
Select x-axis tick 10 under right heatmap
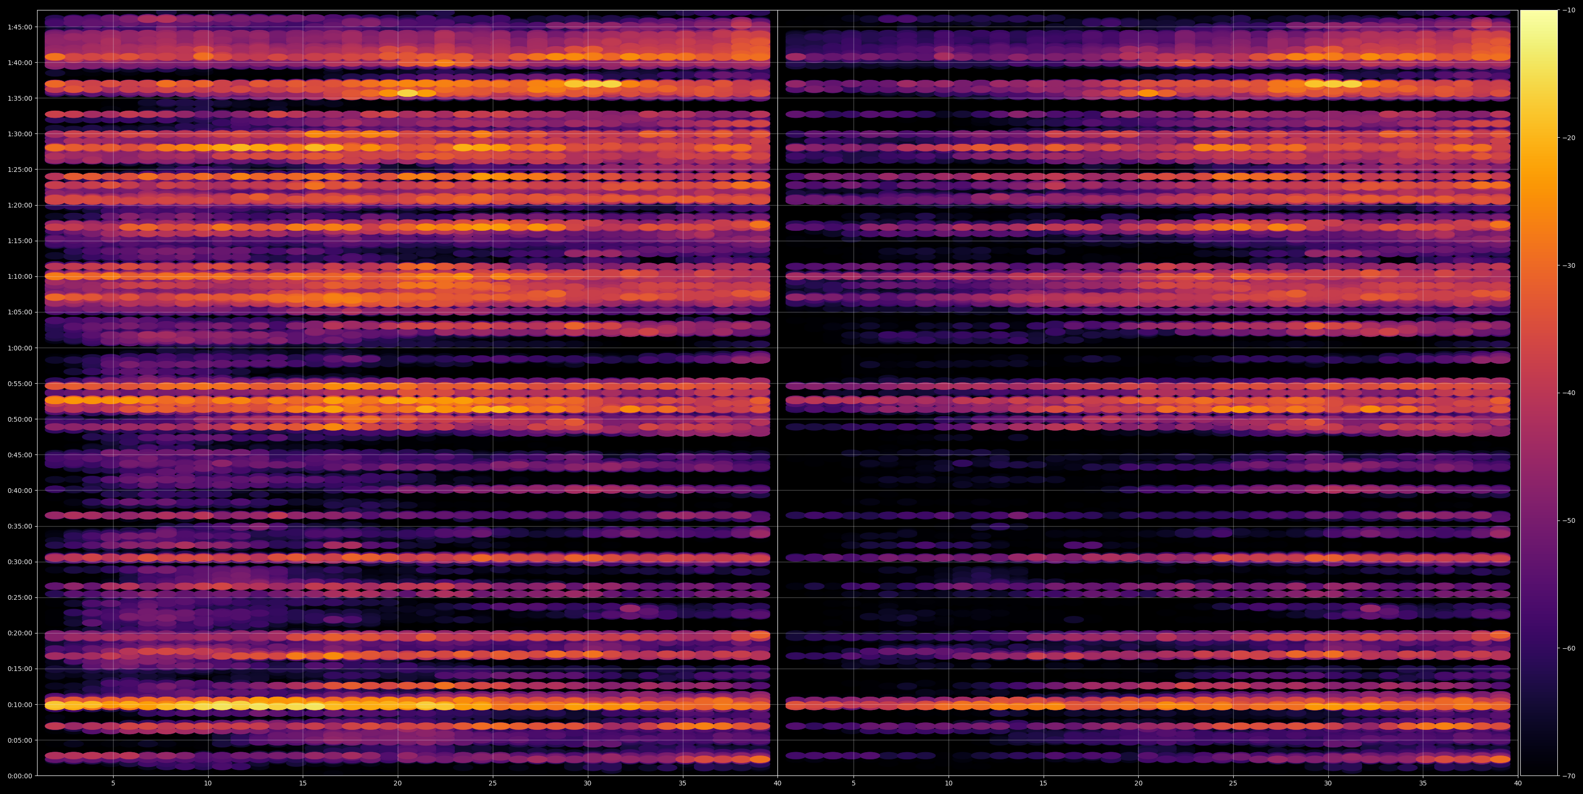point(949,784)
